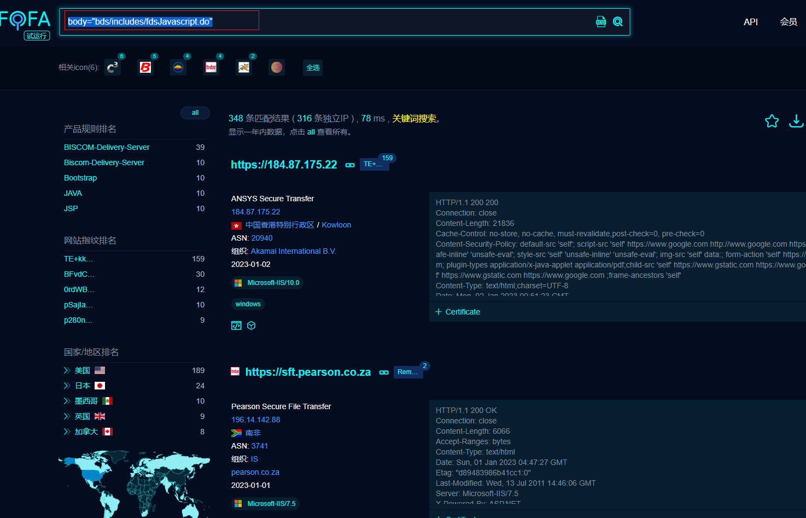Click the bds favicon beside sft.pearson.co.za
The height and width of the screenshot is (518, 806).
pyautogui.click(x=235, y=371)
